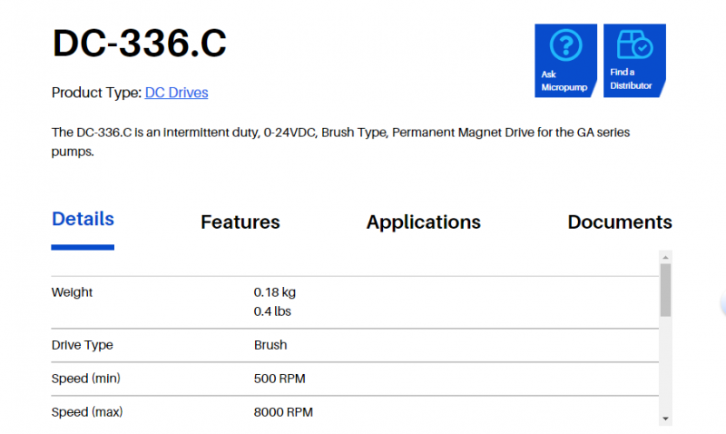Image resolution: width=726 pixels, height=434 pixels.
Task: Click the 0.18 kg weight value
Action: click(274, 292)
